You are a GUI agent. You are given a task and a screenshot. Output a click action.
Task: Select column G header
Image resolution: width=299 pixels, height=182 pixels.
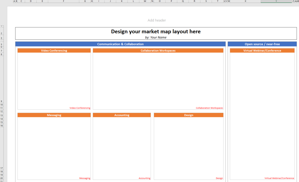(85, 1)
